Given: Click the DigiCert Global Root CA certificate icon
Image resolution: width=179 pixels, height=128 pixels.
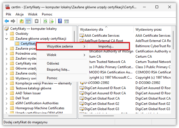Looking at the screenshot, I should [x=82, y=98].
